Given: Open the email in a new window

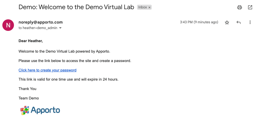Looking at the screenshot, I should (x=250, y=7).
